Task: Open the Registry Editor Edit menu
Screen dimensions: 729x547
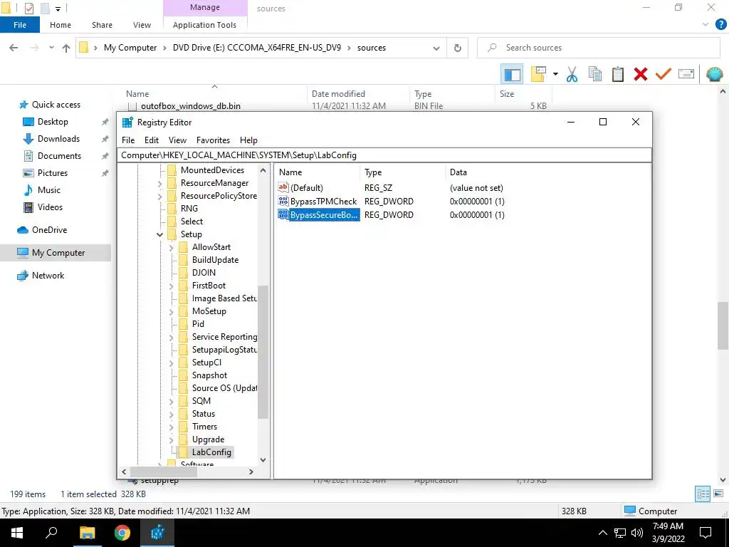Action: (x=152, y=140)
